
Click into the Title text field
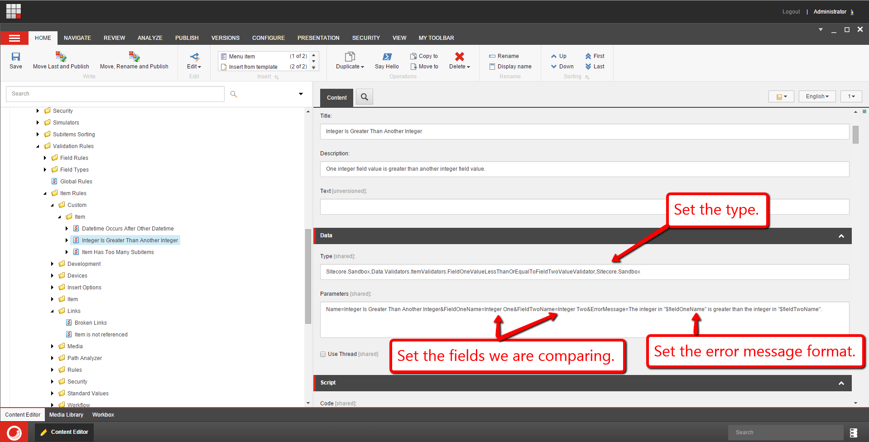pyautogui.click(x=584, y=131)
